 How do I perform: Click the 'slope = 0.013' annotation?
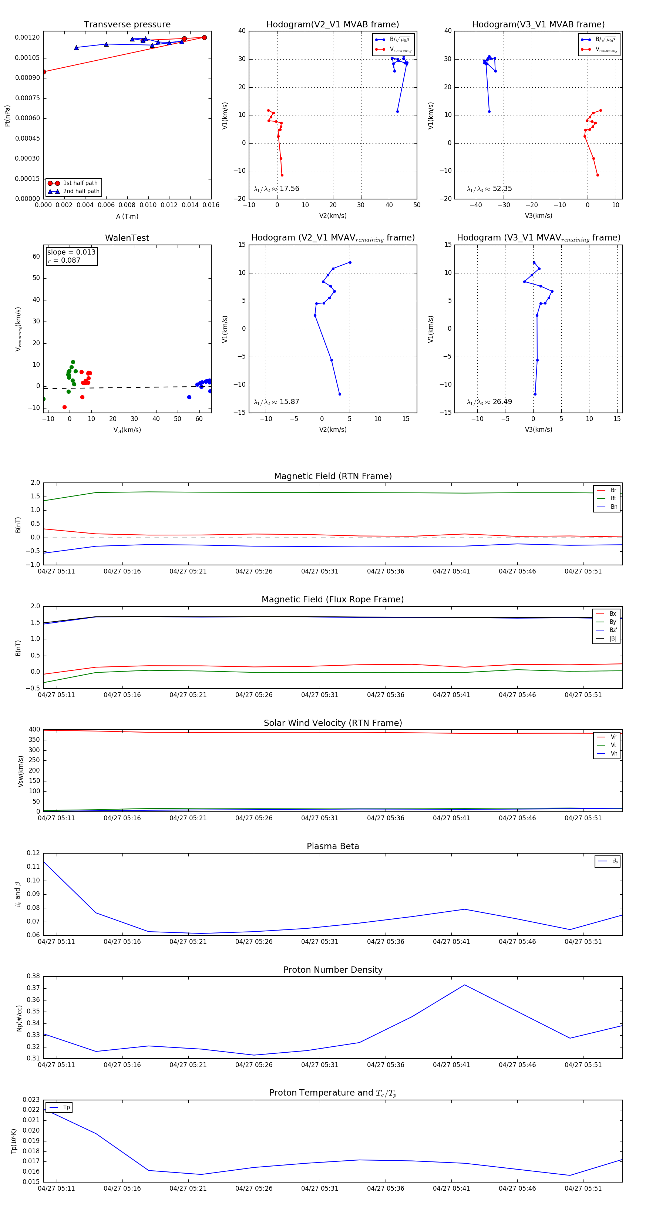71,252
